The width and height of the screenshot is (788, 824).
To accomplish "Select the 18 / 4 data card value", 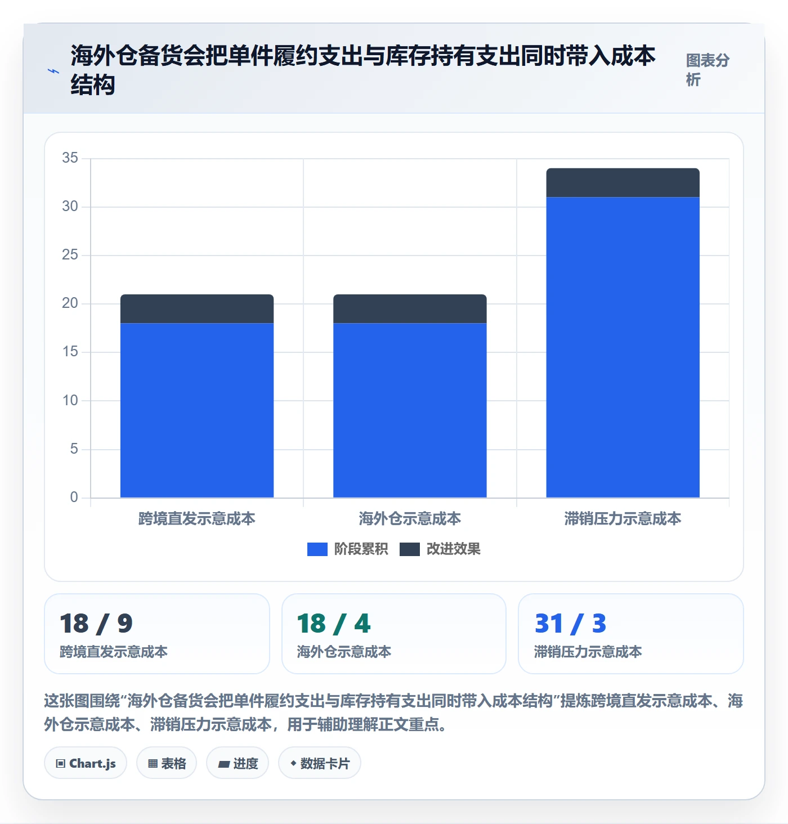I will pos(334,624).
